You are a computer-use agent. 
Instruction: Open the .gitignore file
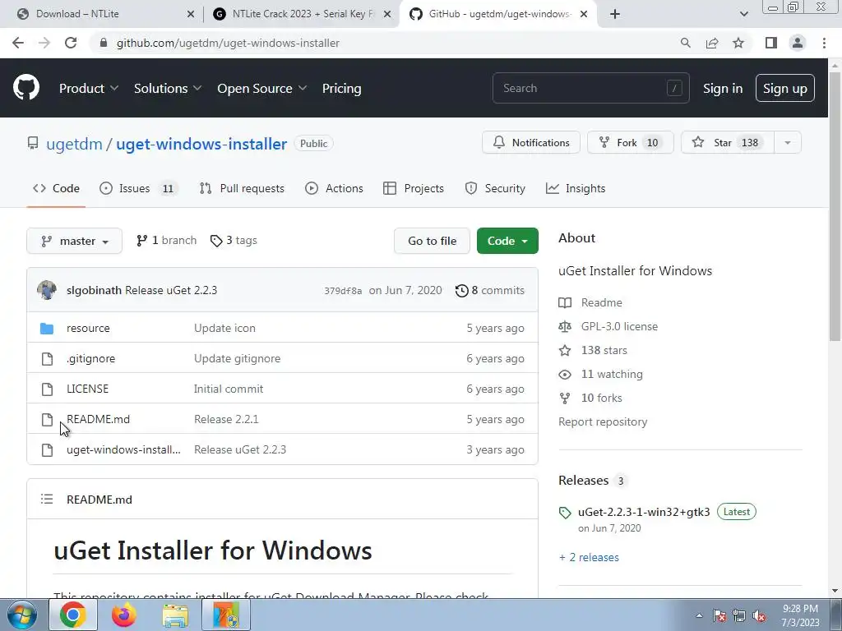tap(90, 358)
